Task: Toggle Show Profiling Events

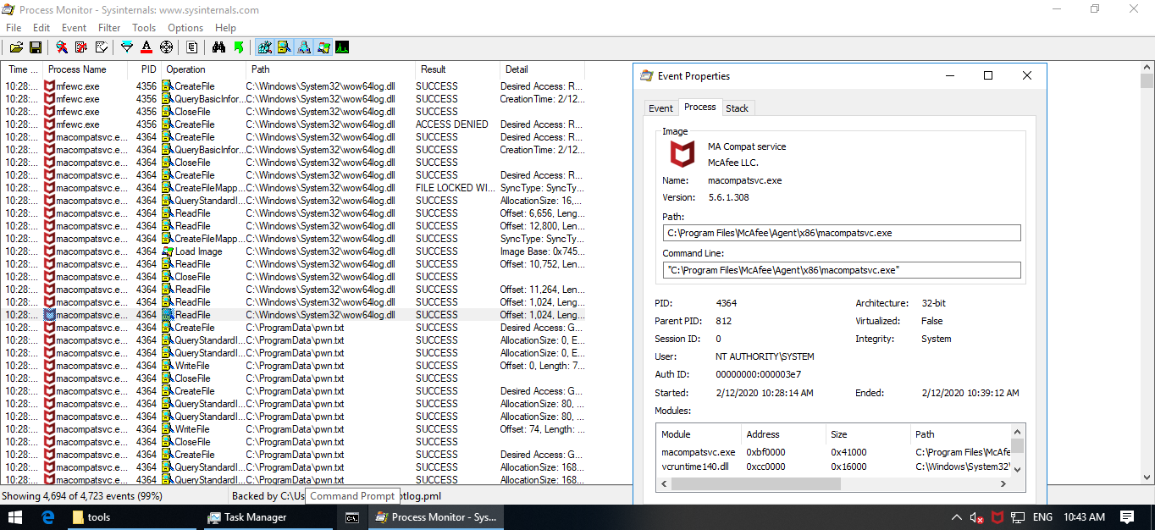Action: tap(343, 47)
